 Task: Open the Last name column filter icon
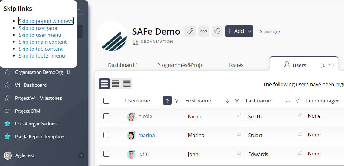coord(297,101)
